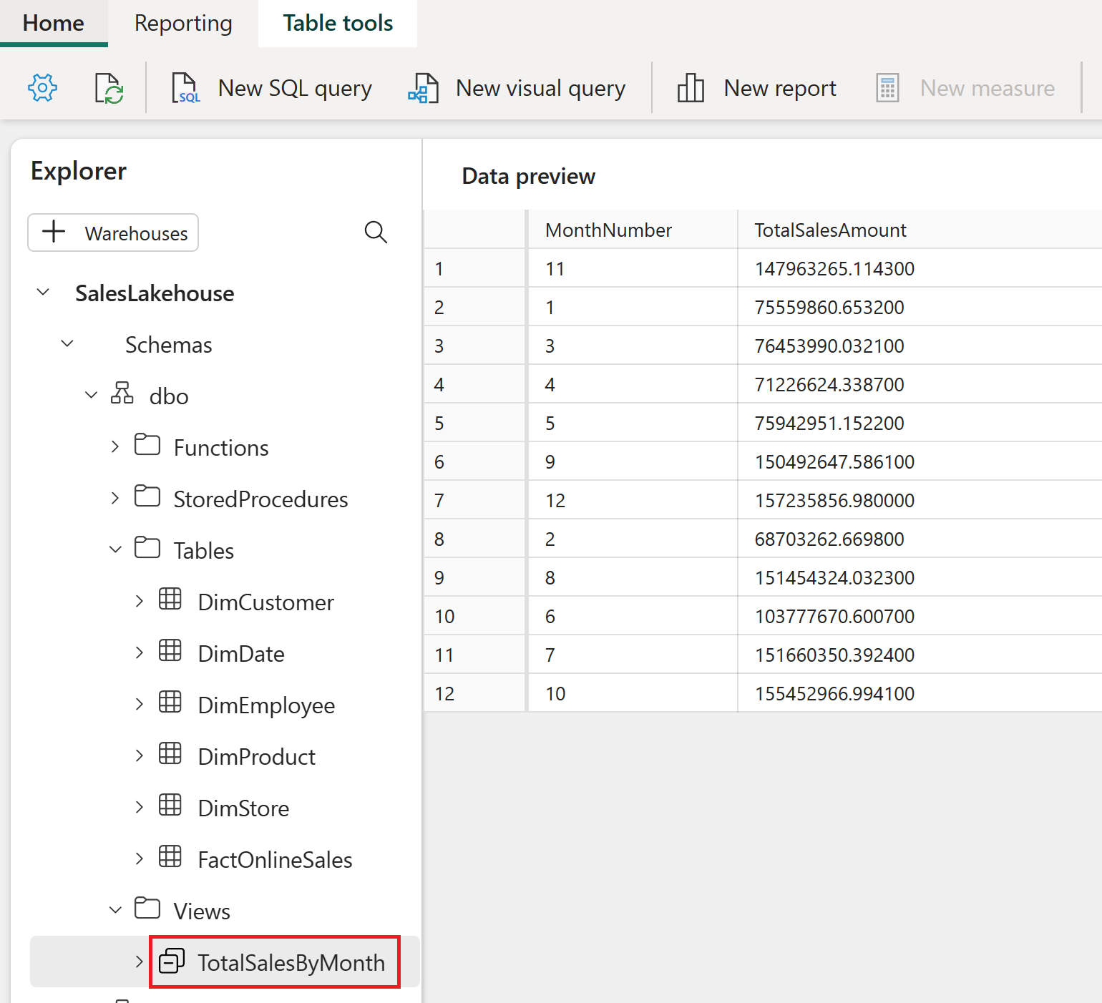
Task: Click the MonthNumber column header
Action: [x=632, y=230]
